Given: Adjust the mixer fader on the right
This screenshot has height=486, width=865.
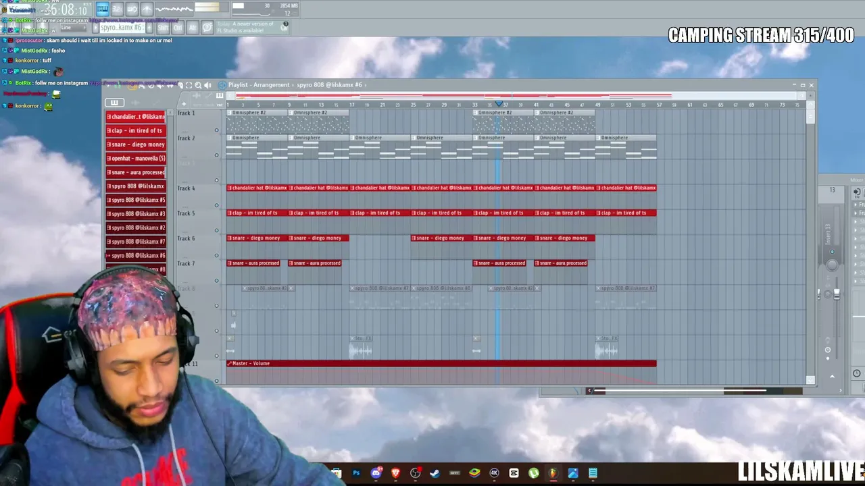Looking at the screenshot, I should coord(837,294).
